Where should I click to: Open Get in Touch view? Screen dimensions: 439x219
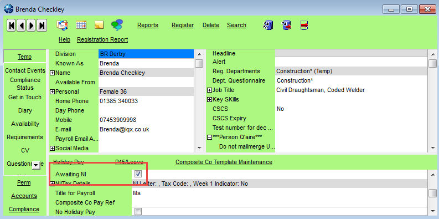point(25,97)
